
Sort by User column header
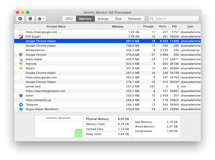tap(190, 26)
